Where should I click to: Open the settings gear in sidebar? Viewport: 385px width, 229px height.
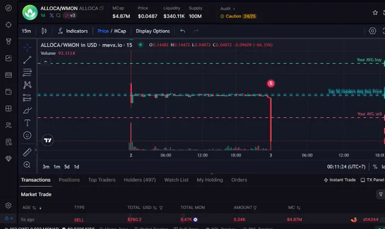(8, 205)
